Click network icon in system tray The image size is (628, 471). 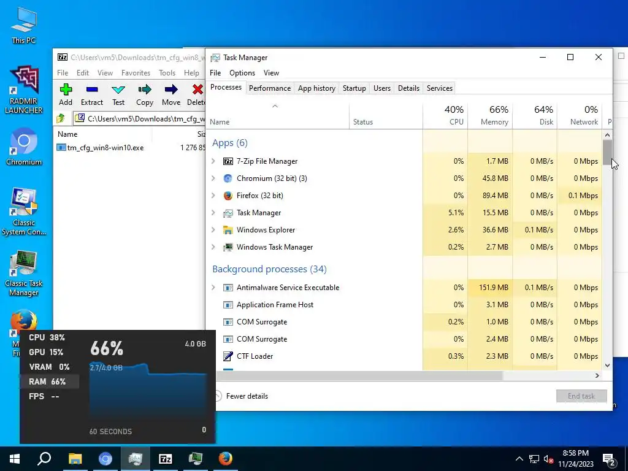click(x=534, y=459)
